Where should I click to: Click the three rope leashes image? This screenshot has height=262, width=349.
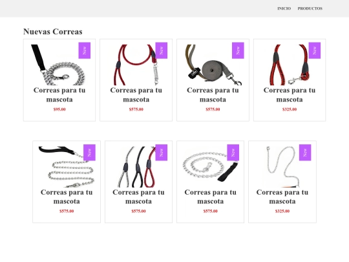[x=138, y=167]
